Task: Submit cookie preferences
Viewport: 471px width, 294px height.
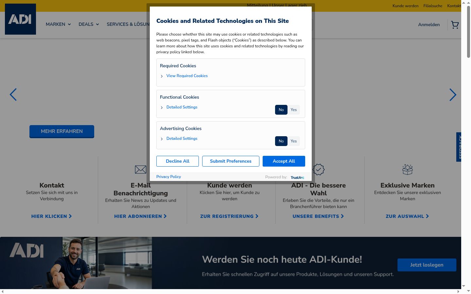Action: pyautogui.click(x=231, y=161)
